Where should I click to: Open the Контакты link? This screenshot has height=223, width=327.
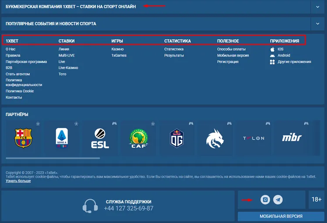point(14,97)
